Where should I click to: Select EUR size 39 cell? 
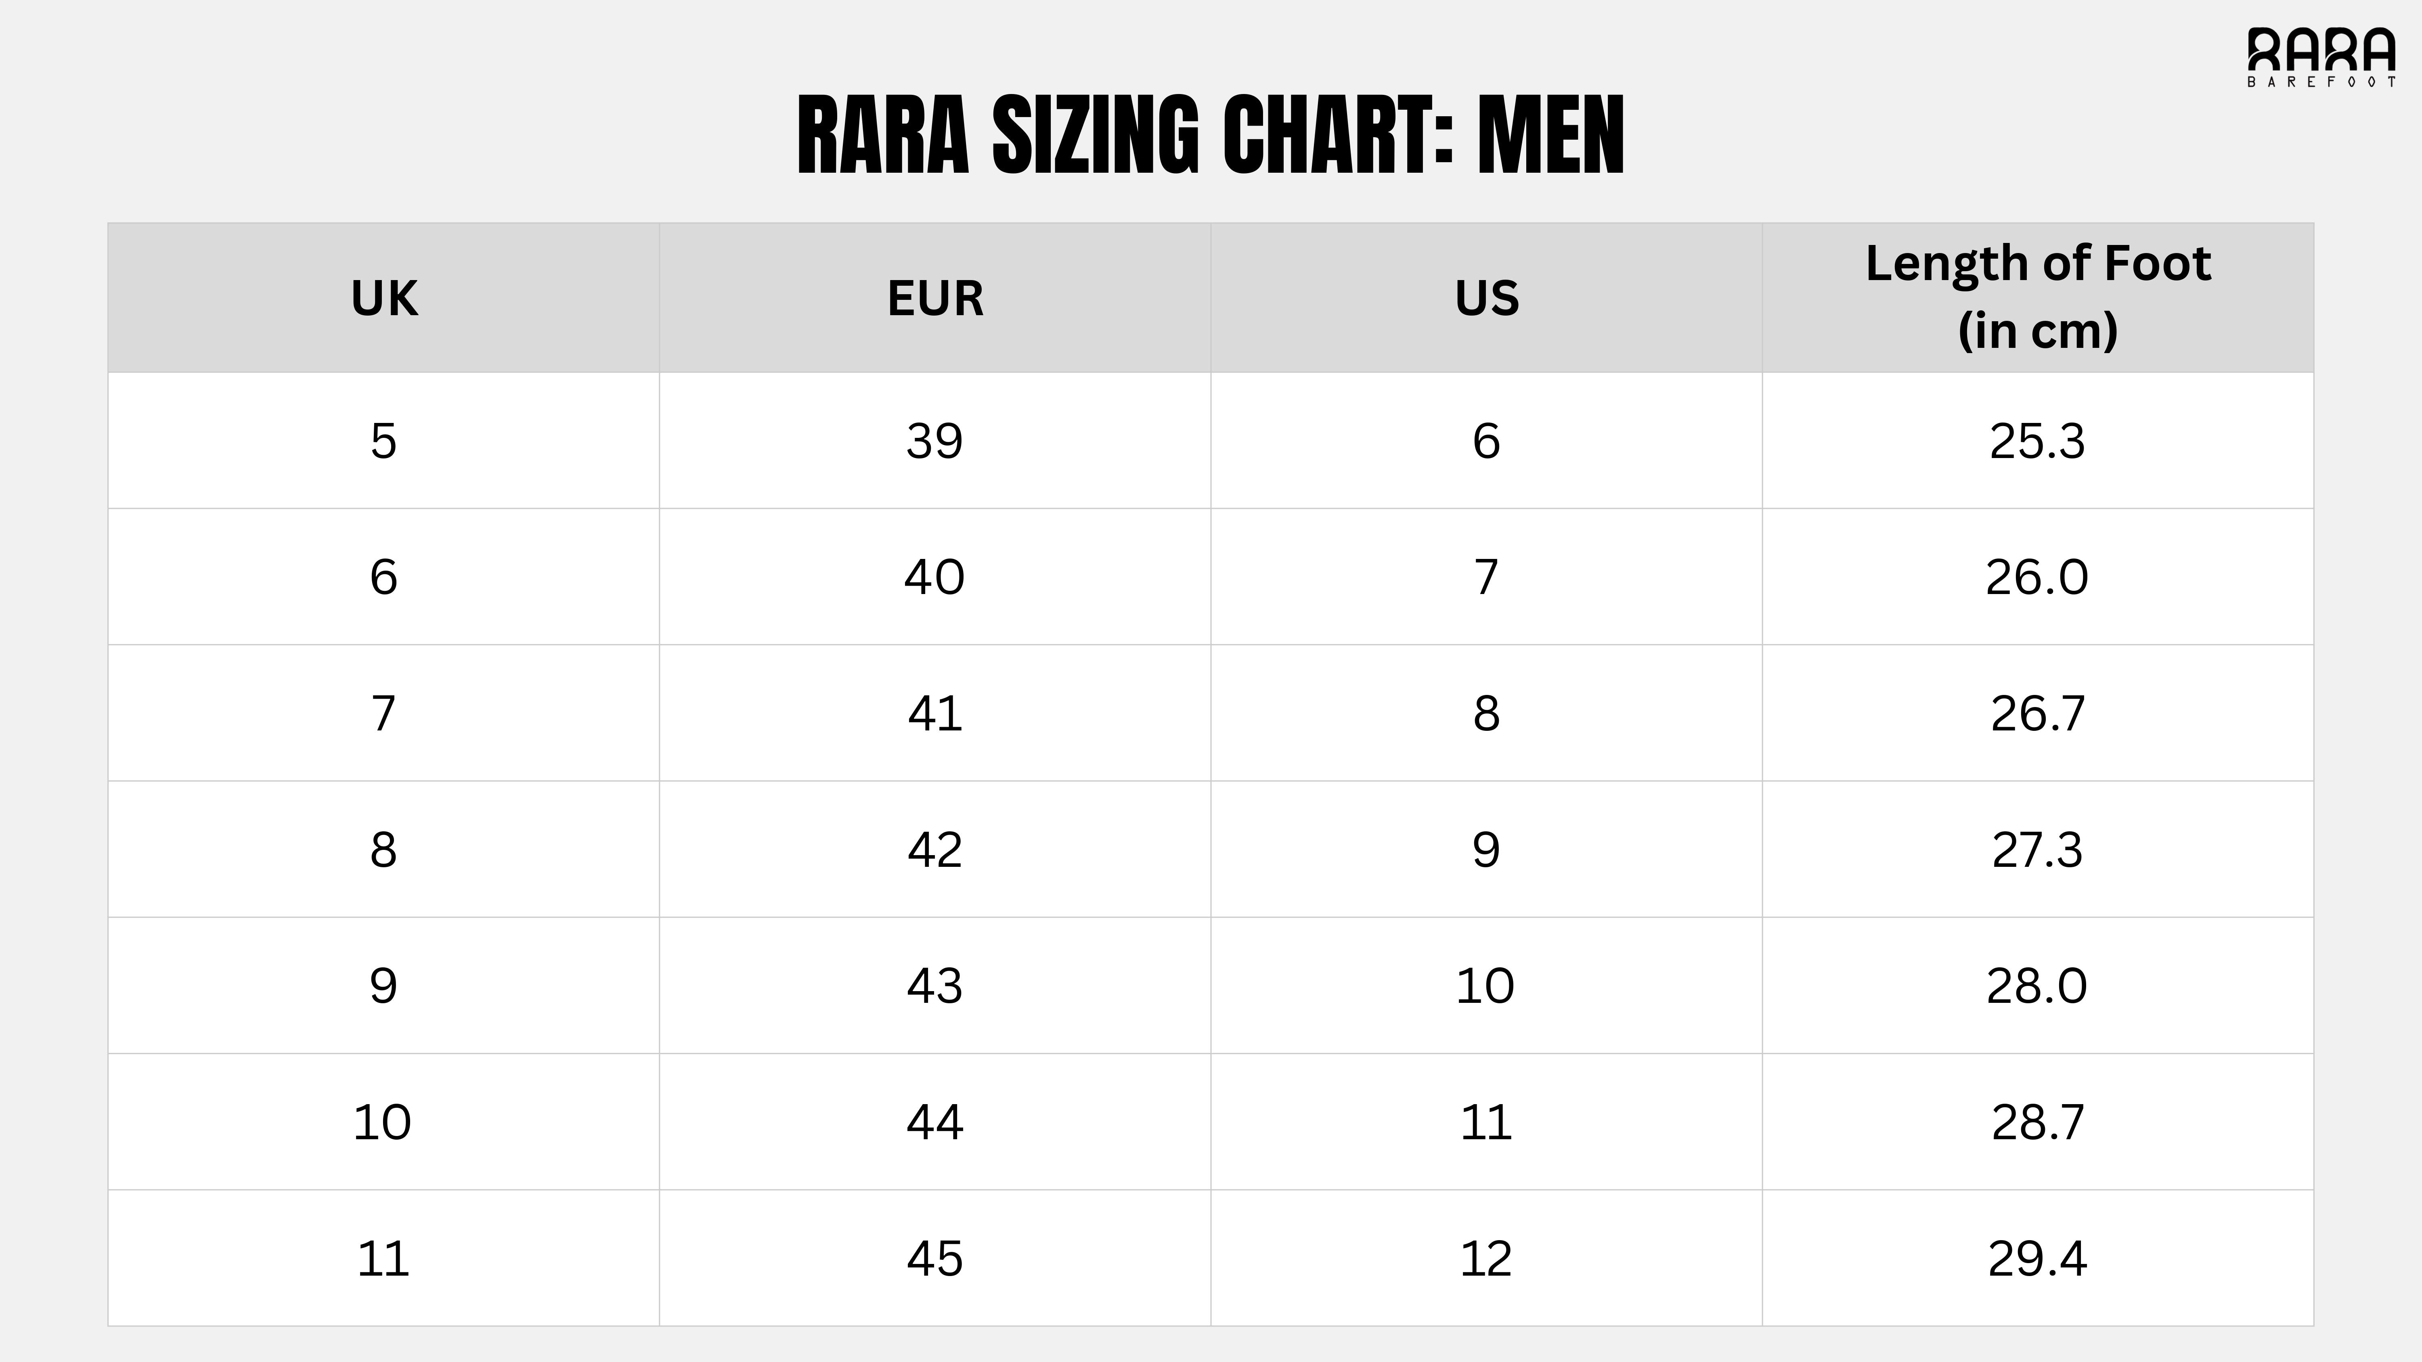(x=934, y=441)
